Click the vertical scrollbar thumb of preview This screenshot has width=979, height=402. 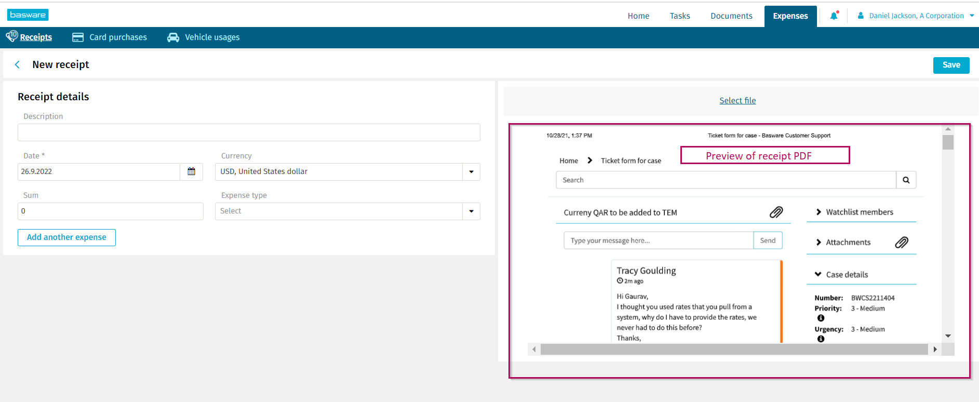948,142
